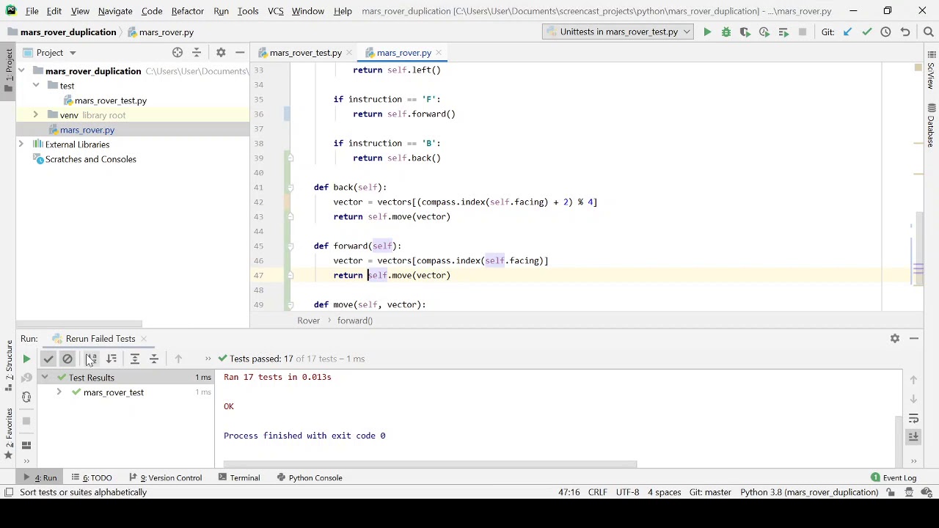Toggle soft-wrap in console output
This screenshot has height=528, width=939.
coord(913,418)
